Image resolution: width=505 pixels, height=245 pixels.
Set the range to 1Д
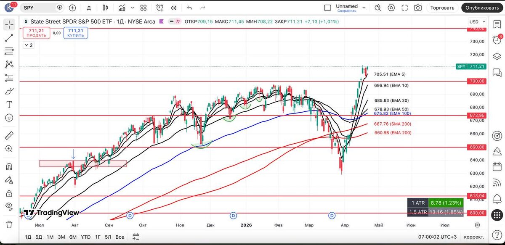coord(28,237)
